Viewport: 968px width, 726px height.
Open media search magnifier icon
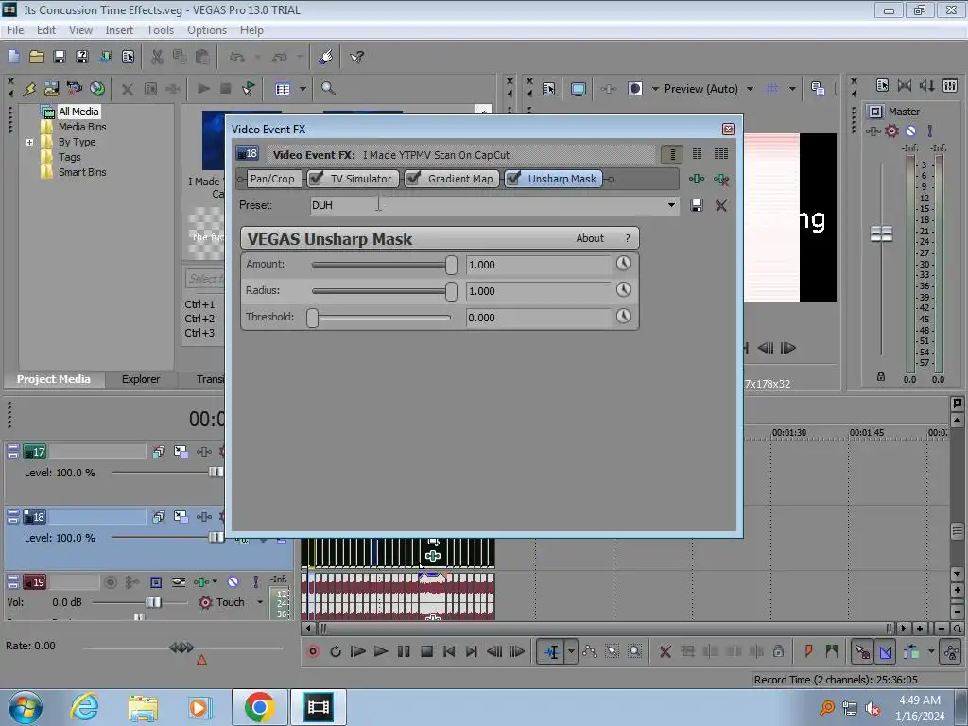(x=328, y=88)
